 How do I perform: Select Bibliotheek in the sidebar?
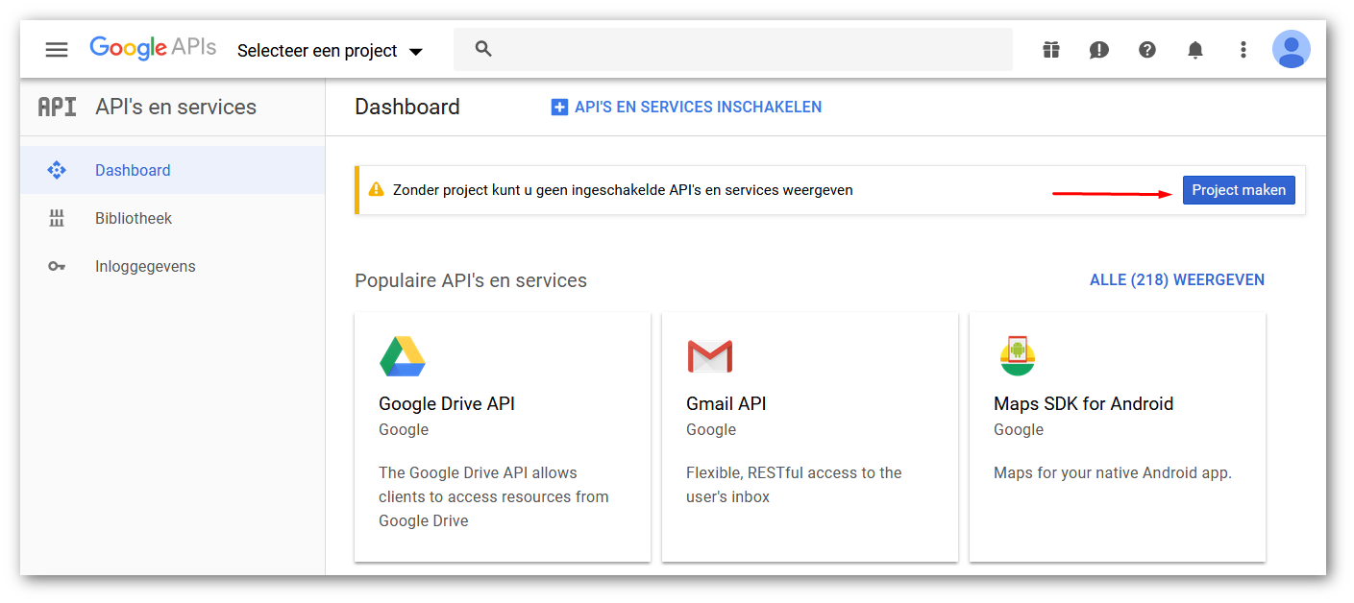pos(173,218)
